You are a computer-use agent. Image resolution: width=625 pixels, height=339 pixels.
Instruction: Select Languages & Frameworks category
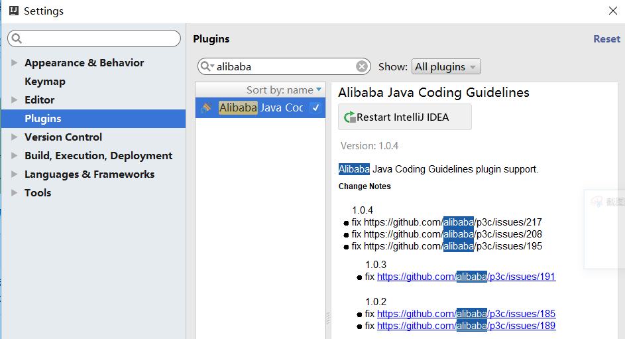[x=89, y=174]
